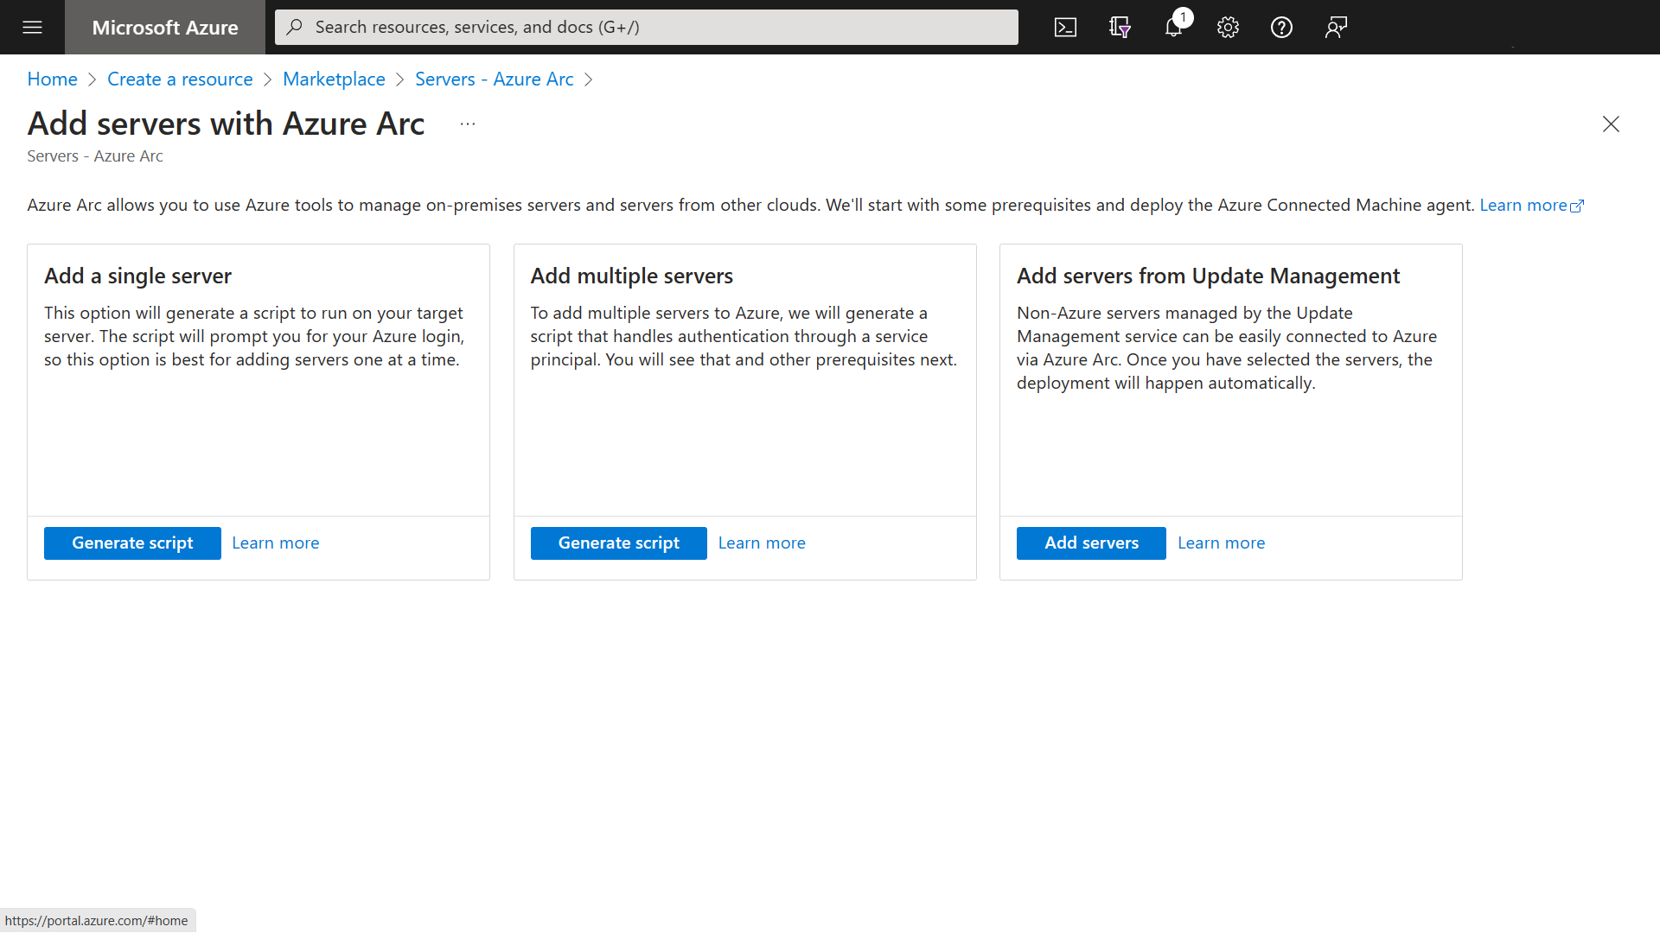Navigate to Servers - Azure Arc breadcrumb
1660x933 pixels.
pos(495,79)
